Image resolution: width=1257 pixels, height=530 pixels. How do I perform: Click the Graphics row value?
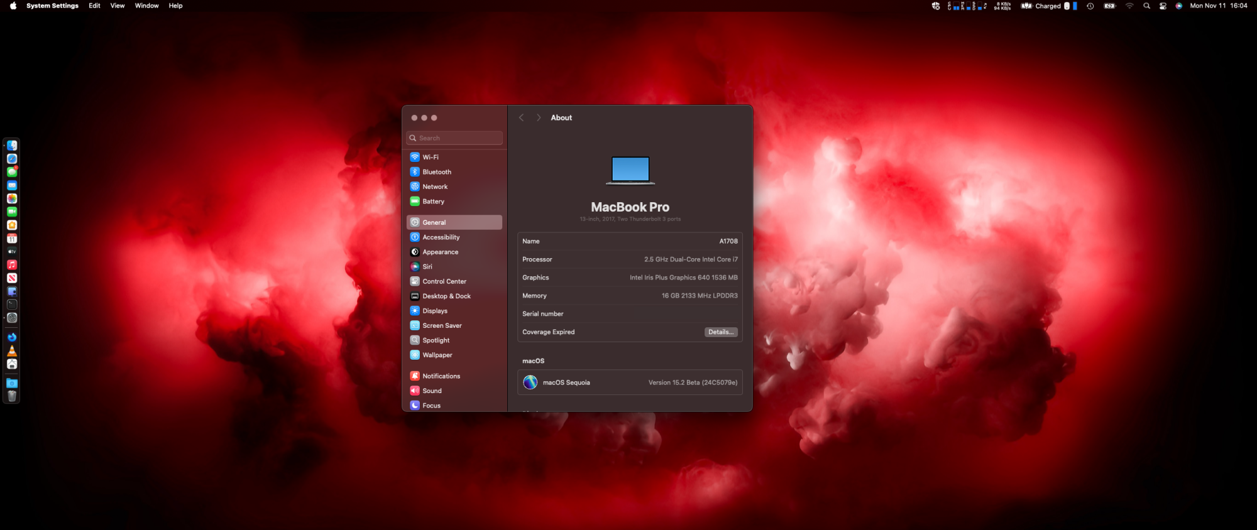click(684, 278)
